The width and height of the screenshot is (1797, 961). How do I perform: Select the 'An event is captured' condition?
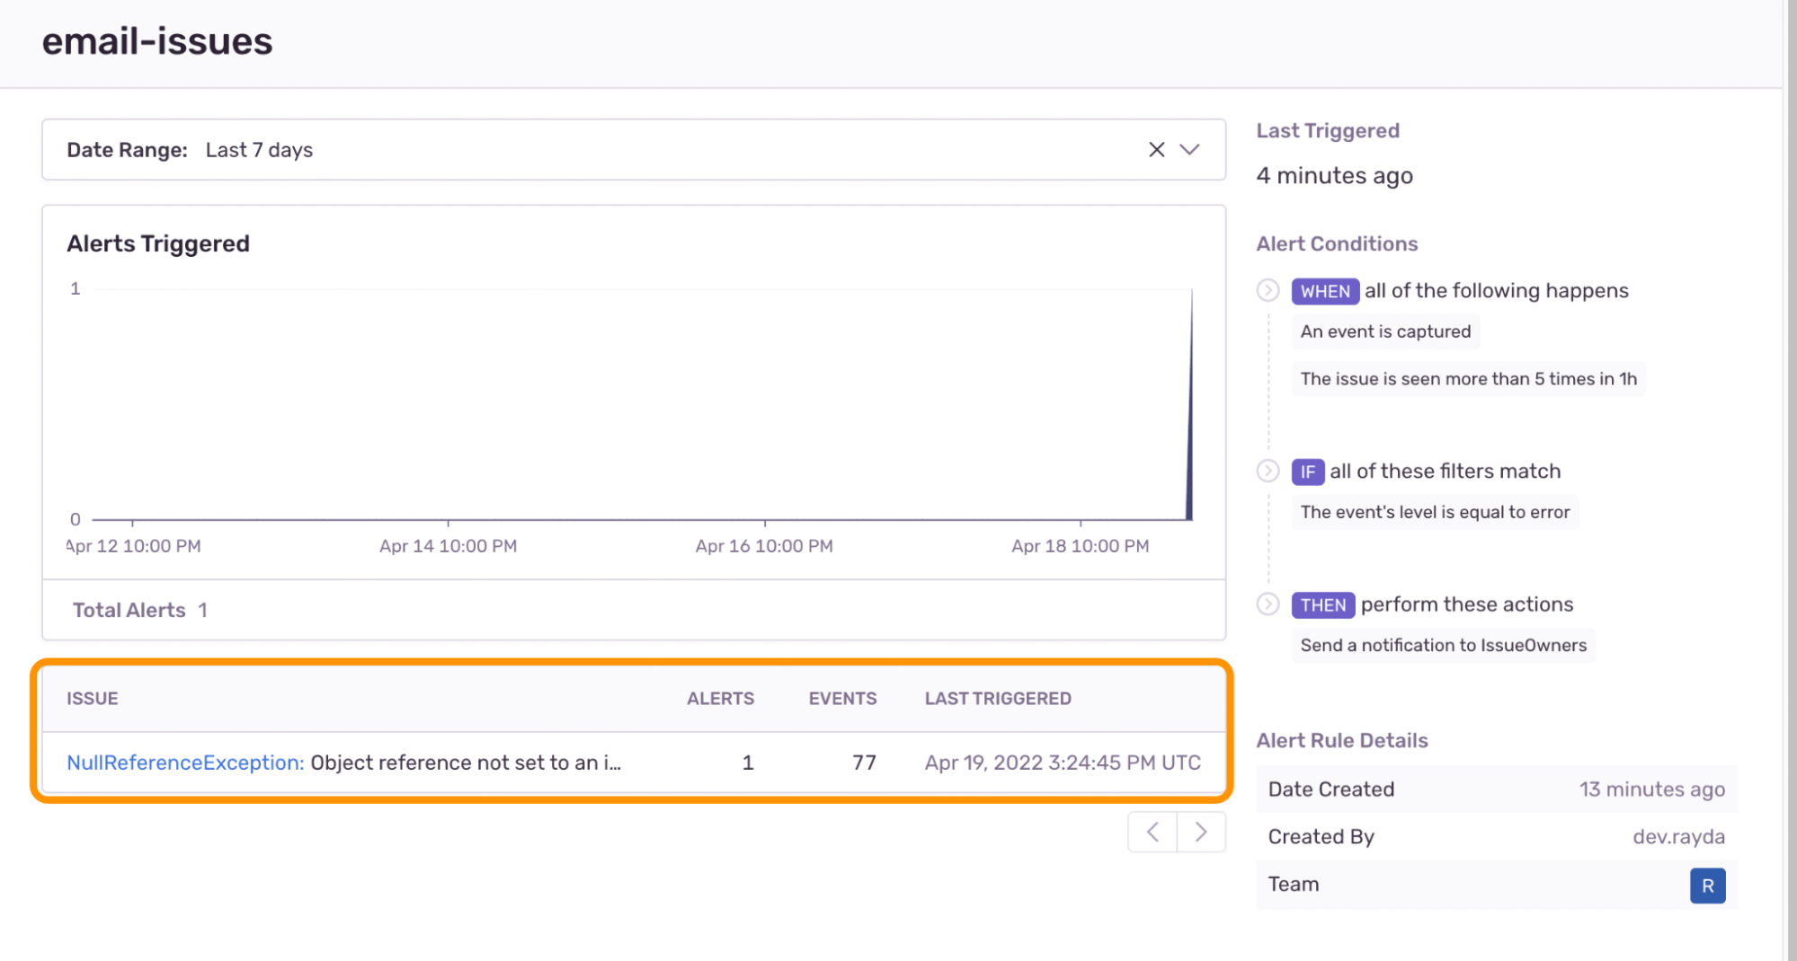click(1385, 332)
